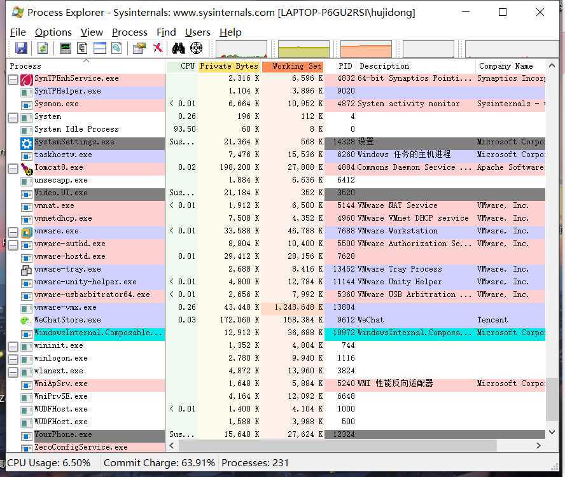Click the Video.UI.exe process icon
Viewport: 565px width, 477px height.
[x=26, y=194]
